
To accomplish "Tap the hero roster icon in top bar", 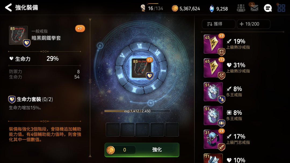I will pos(241,8).
